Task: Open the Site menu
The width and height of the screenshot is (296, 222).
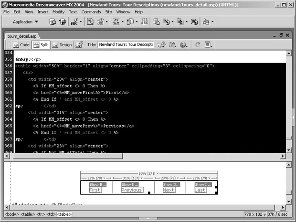Action: click(108, 12)
